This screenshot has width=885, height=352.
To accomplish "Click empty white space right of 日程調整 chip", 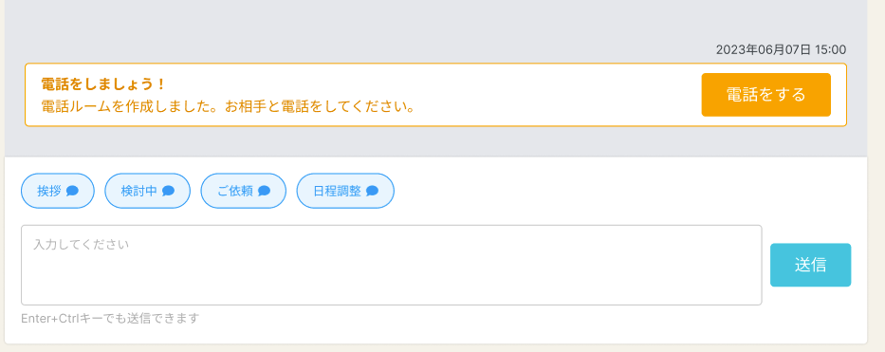I will coord(621,191).
